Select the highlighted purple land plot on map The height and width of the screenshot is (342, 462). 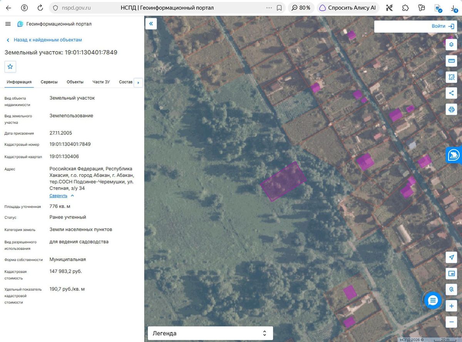[283, 181]
